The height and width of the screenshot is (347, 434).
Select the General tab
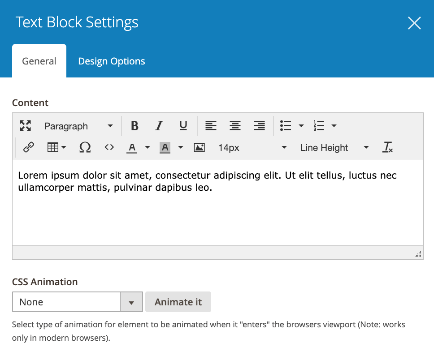[x=39, y=61]
